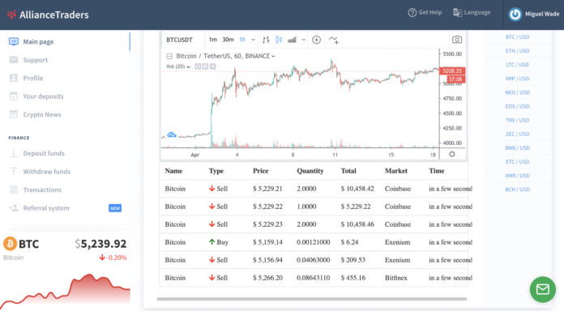Click the AllianceTraders logo

48,15
